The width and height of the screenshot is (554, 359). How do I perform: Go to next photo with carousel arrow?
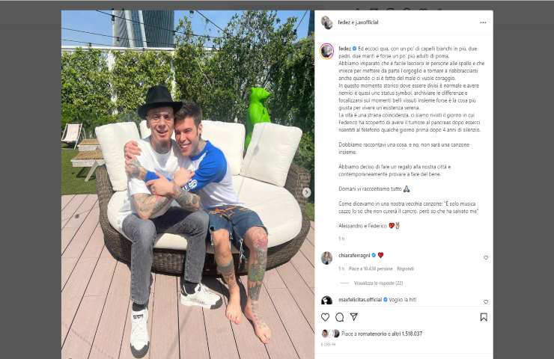click(306, 192)
